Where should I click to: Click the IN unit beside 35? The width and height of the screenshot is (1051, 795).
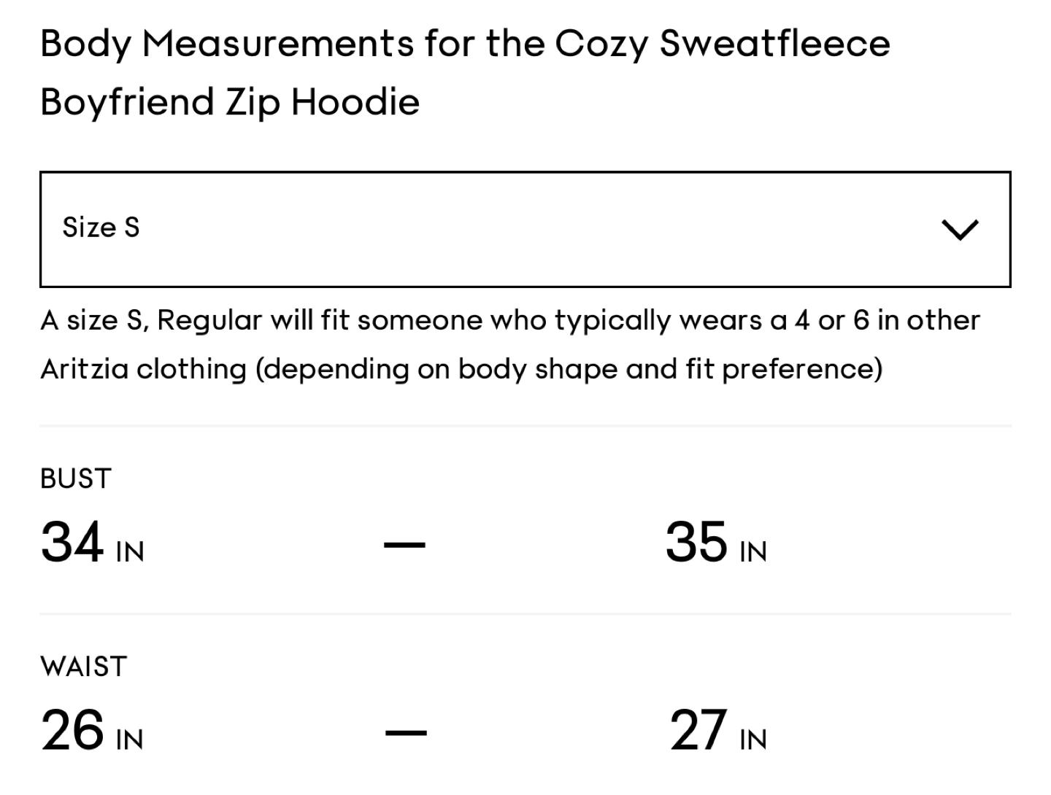click(x=753, y=552)
